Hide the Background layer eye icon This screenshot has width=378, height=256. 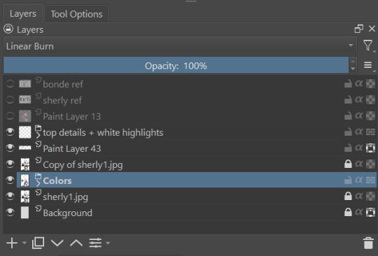[x=10, y=212]
